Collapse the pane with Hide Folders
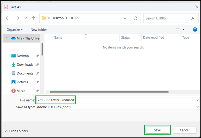The image size is (201, 138). pyautogui.click(x=16, y=131)
